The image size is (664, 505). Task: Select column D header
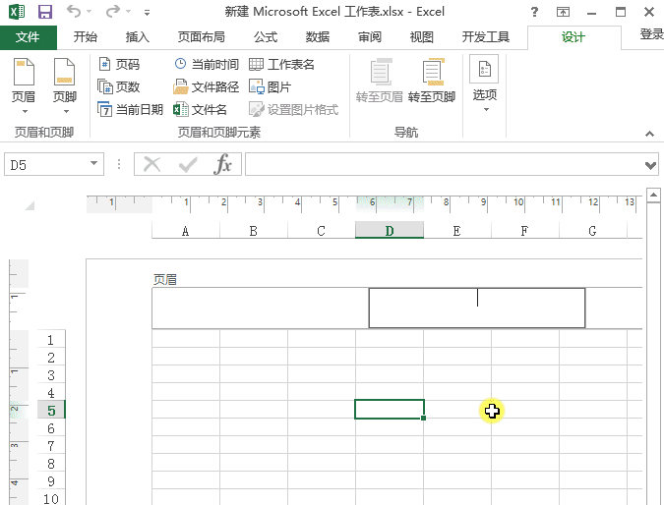(x=390, y=231)
